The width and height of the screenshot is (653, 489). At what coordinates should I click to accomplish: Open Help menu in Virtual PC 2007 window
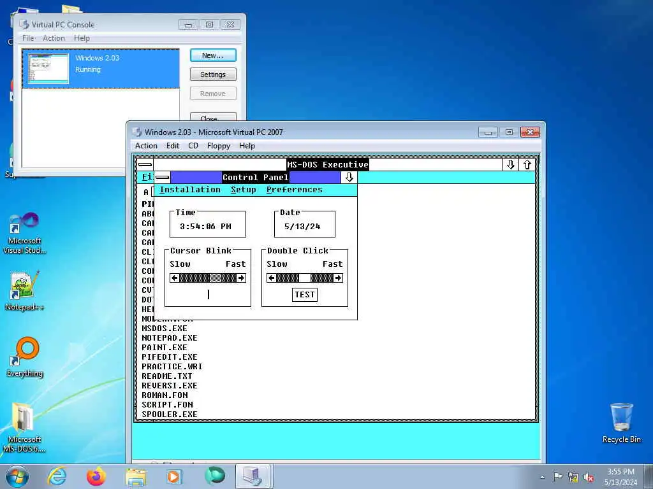pos(247,146)
